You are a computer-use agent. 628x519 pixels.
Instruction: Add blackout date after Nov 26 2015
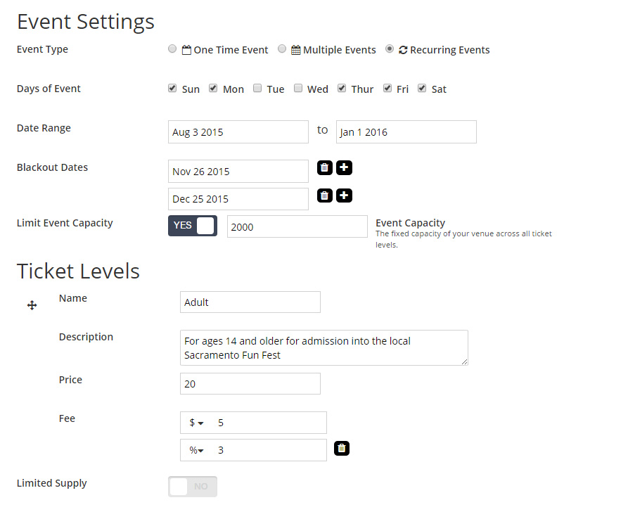coord(344,167)
